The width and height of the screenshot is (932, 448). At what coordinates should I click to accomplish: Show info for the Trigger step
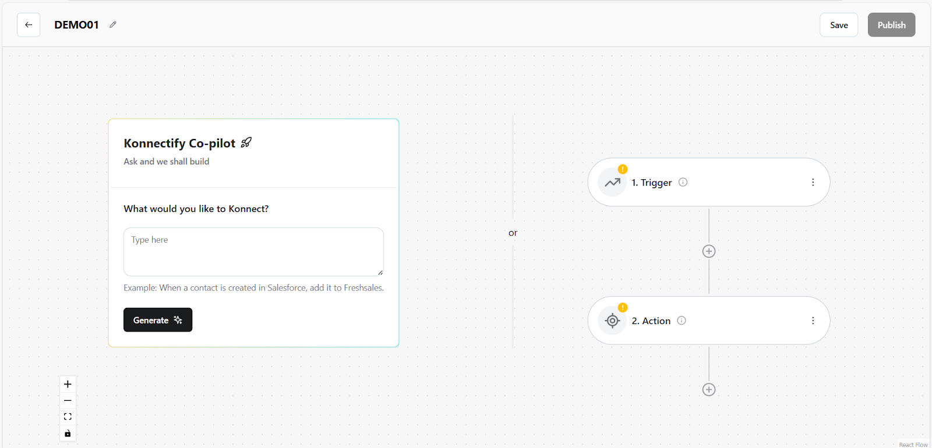pos(683,182)
